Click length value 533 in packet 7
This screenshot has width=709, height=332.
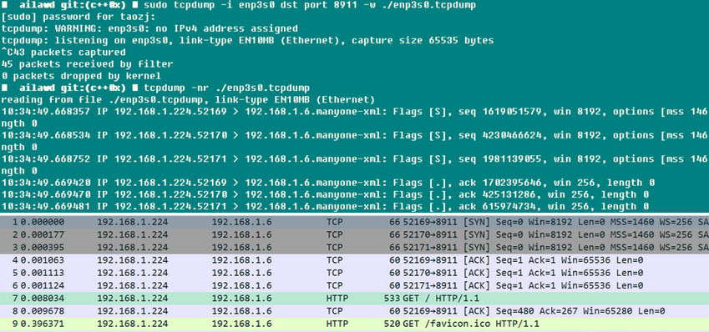click(x=392, y=298)
